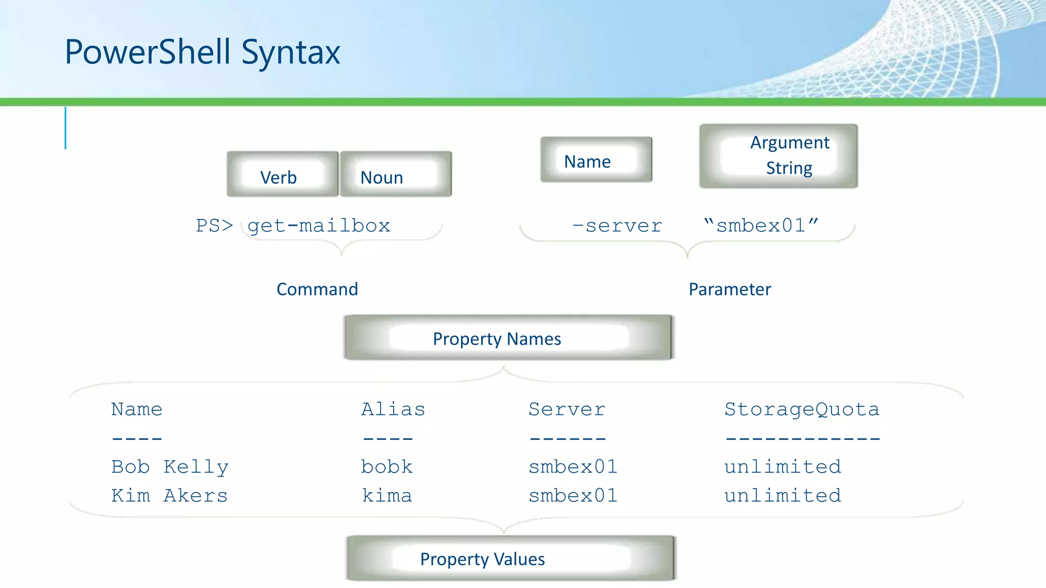The height and width of the screenshot is (588, 1046).
Task: Click the Parameter label
Action: click(x=729, y=289)
